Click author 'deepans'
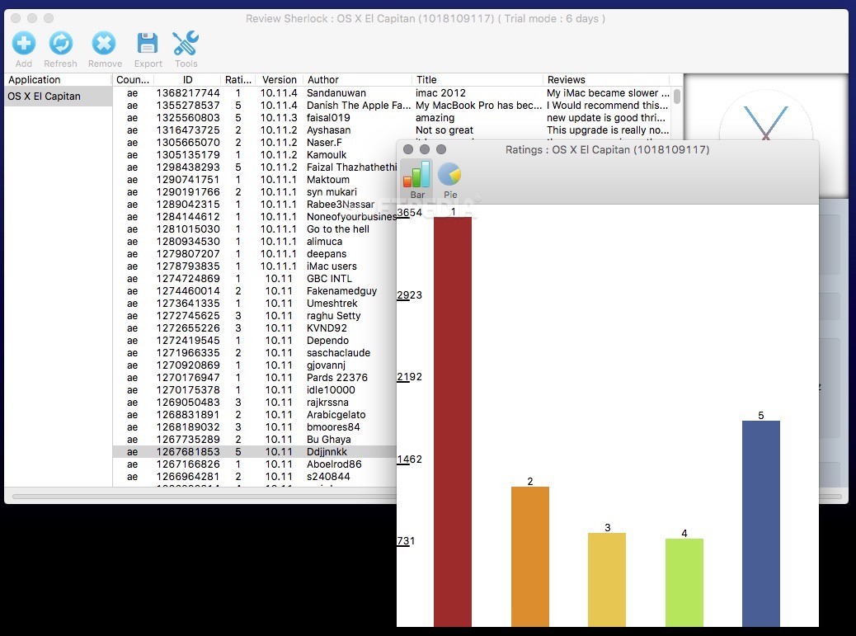856x636 pixels. [x=327, y=254]
